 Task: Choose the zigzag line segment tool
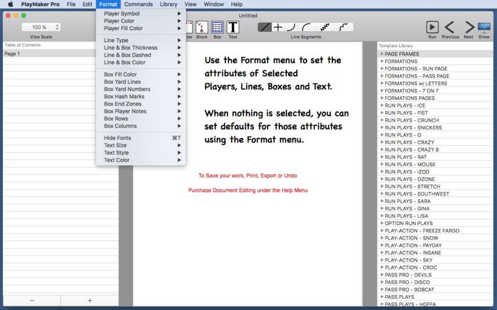click(x=324, y=27)
